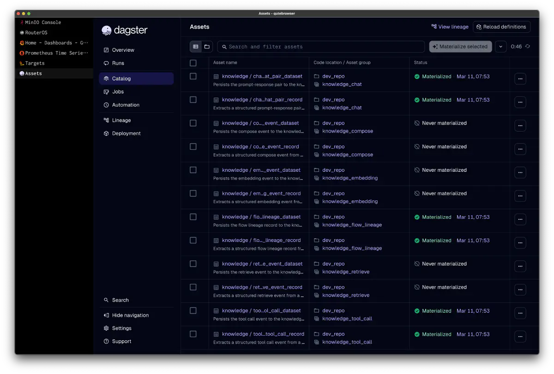Click the Status column header
Screen dimensions: 554x374
(421, 62)
